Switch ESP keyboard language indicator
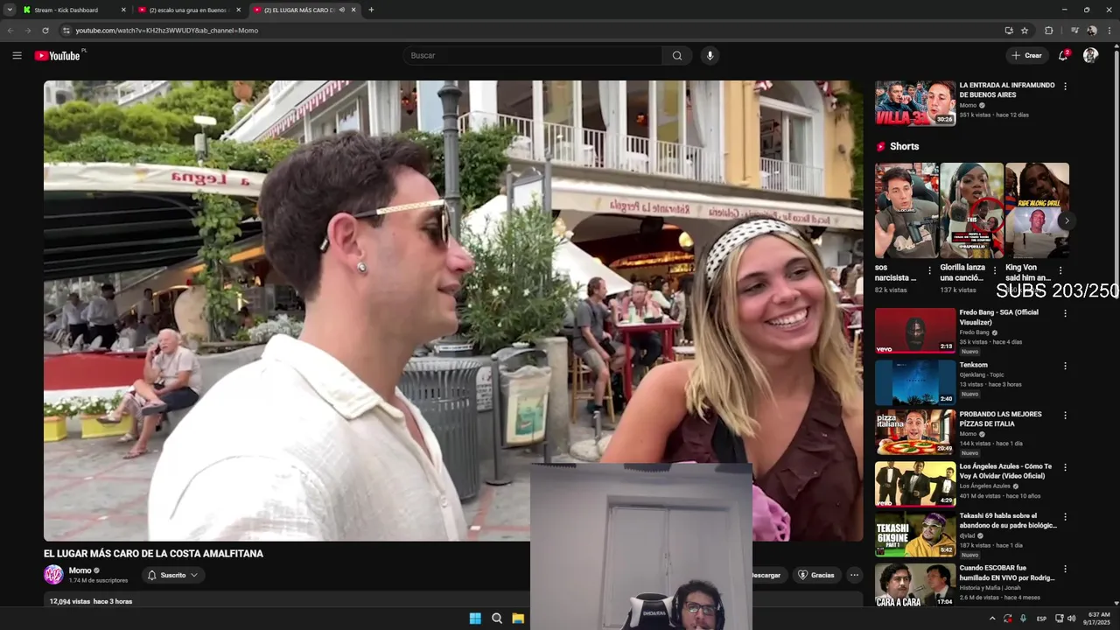This screenshot has height=630, width=1120. tap(1041, 619)
